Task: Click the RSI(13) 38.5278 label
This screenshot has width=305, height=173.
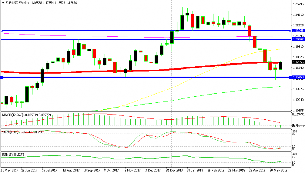Action: tap(13, 154)
